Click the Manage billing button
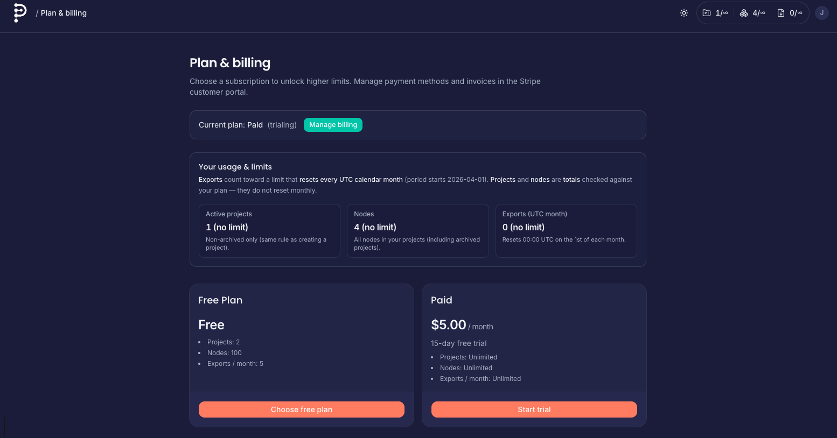Screen dimensions: 837x438 [x=333, y=125]
